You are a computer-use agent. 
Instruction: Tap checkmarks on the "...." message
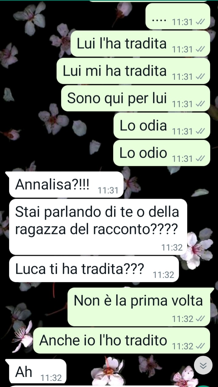[x=201, y=22]
